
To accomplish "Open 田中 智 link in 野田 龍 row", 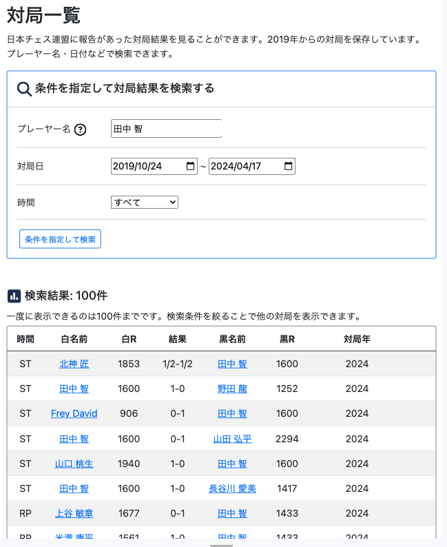I will pos(74,389).
